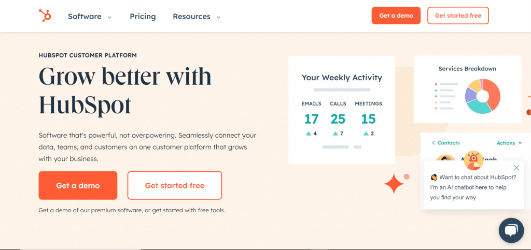Click the orange hero Get a demo button
The image size is (531, 250).
[78, 185]
